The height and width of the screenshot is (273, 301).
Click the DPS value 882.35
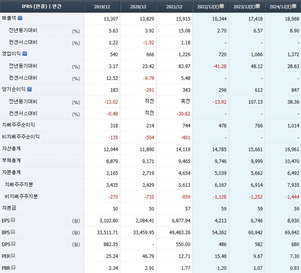click(x=111, y=245)
